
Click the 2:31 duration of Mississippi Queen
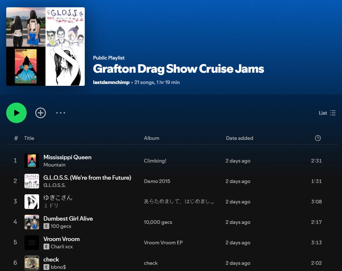tap(316, 161)
